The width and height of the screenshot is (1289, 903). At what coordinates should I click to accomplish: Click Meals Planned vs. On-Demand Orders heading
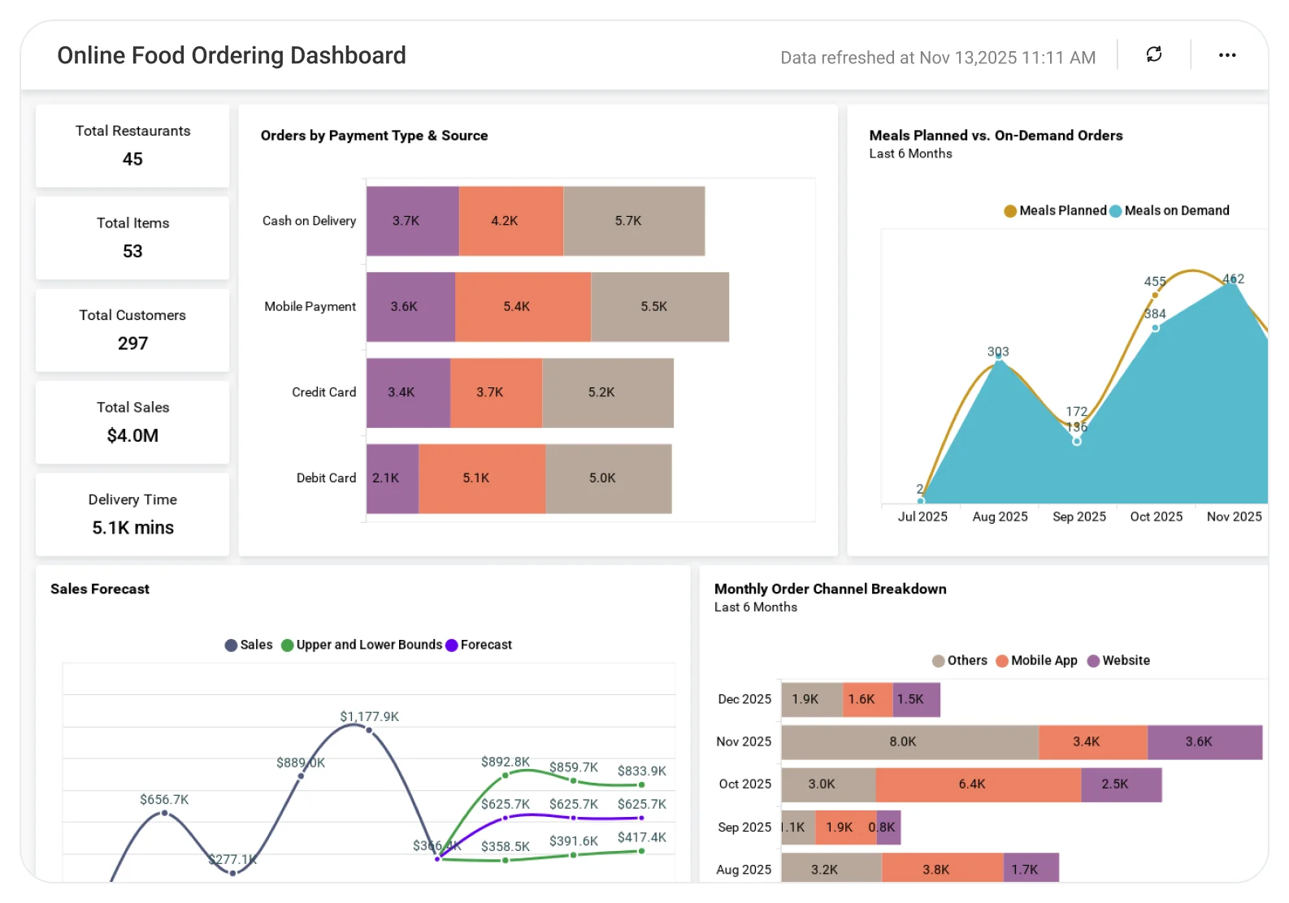pos(996,136)
